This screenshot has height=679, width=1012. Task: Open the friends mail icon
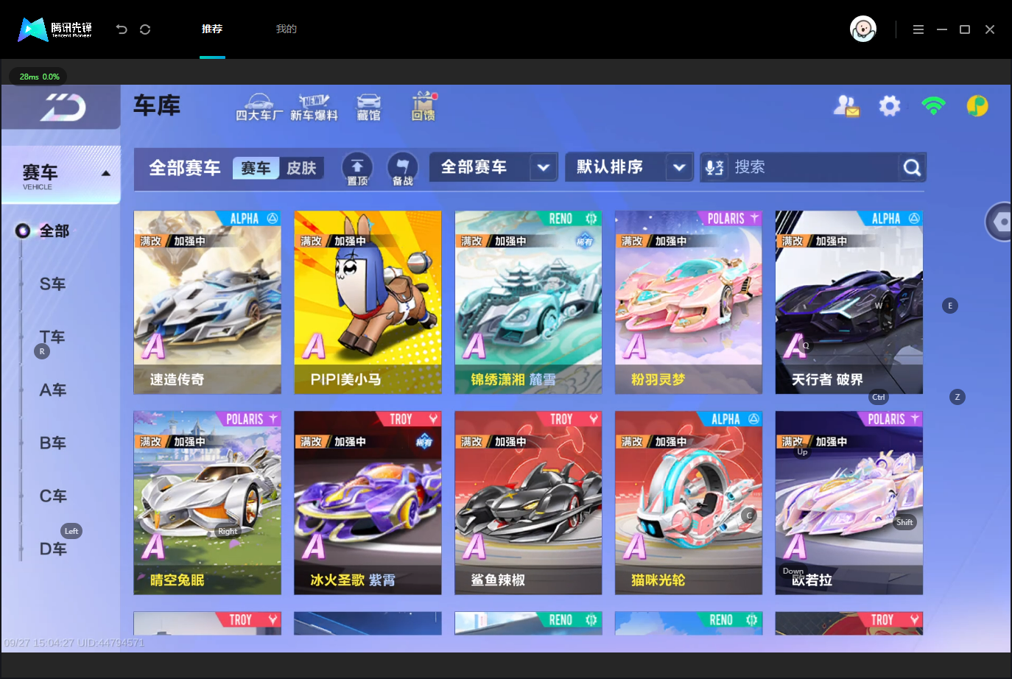point(846,106)
